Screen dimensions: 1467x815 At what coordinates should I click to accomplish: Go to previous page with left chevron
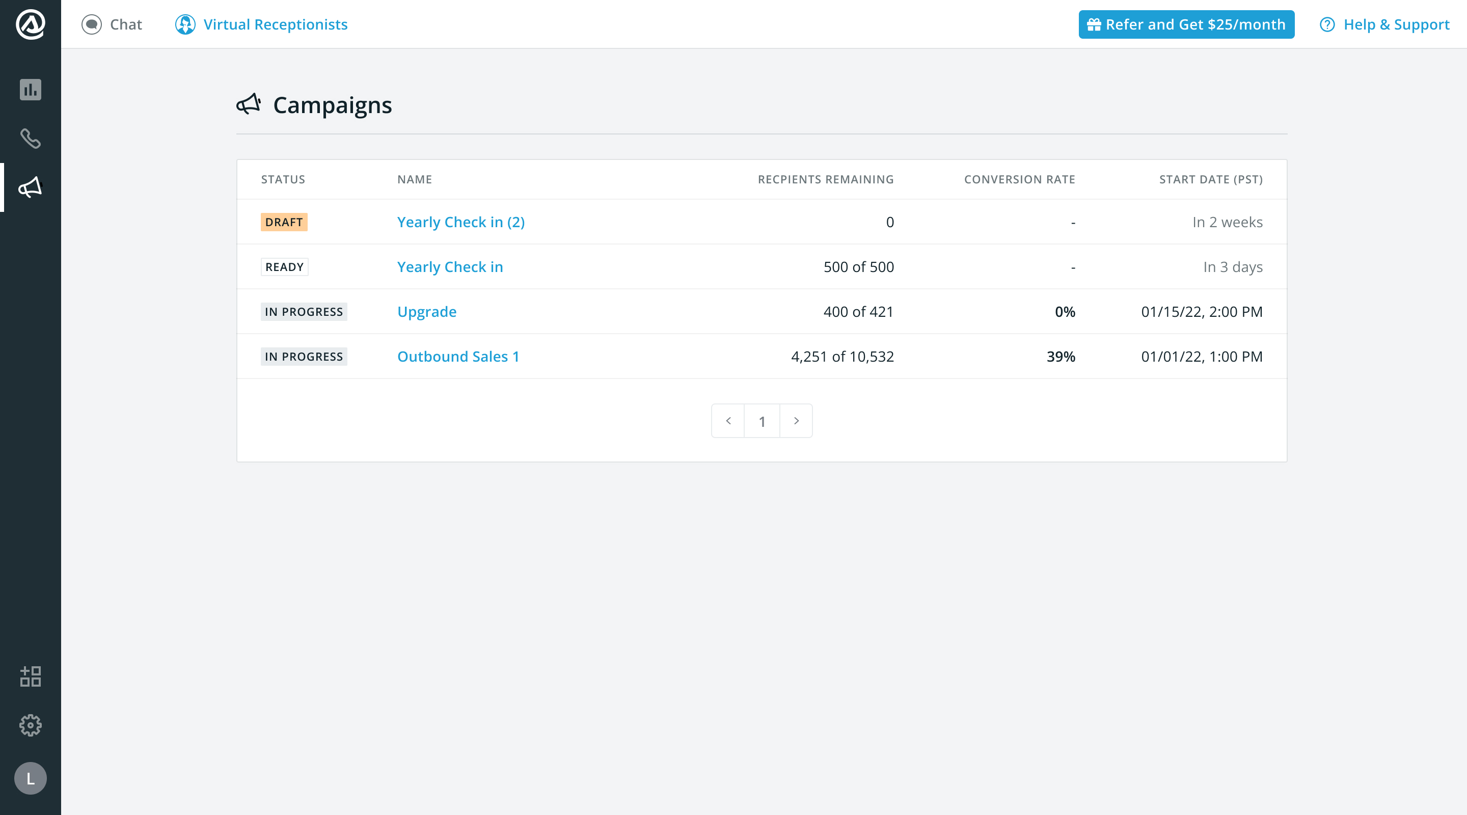pos(728,421)
